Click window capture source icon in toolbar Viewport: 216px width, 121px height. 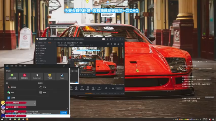pos(71,88)
